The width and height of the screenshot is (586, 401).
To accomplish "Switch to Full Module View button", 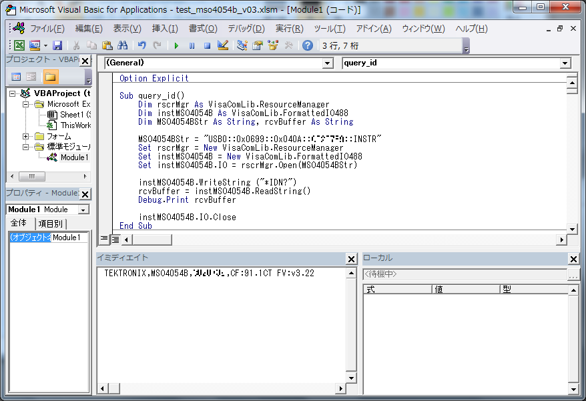I will (x=115, y=239).
